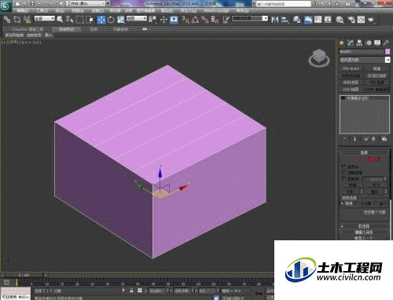This screenshot has height=300, width=393.
Task: Open the selection filter dropdown
Action: 45,19
